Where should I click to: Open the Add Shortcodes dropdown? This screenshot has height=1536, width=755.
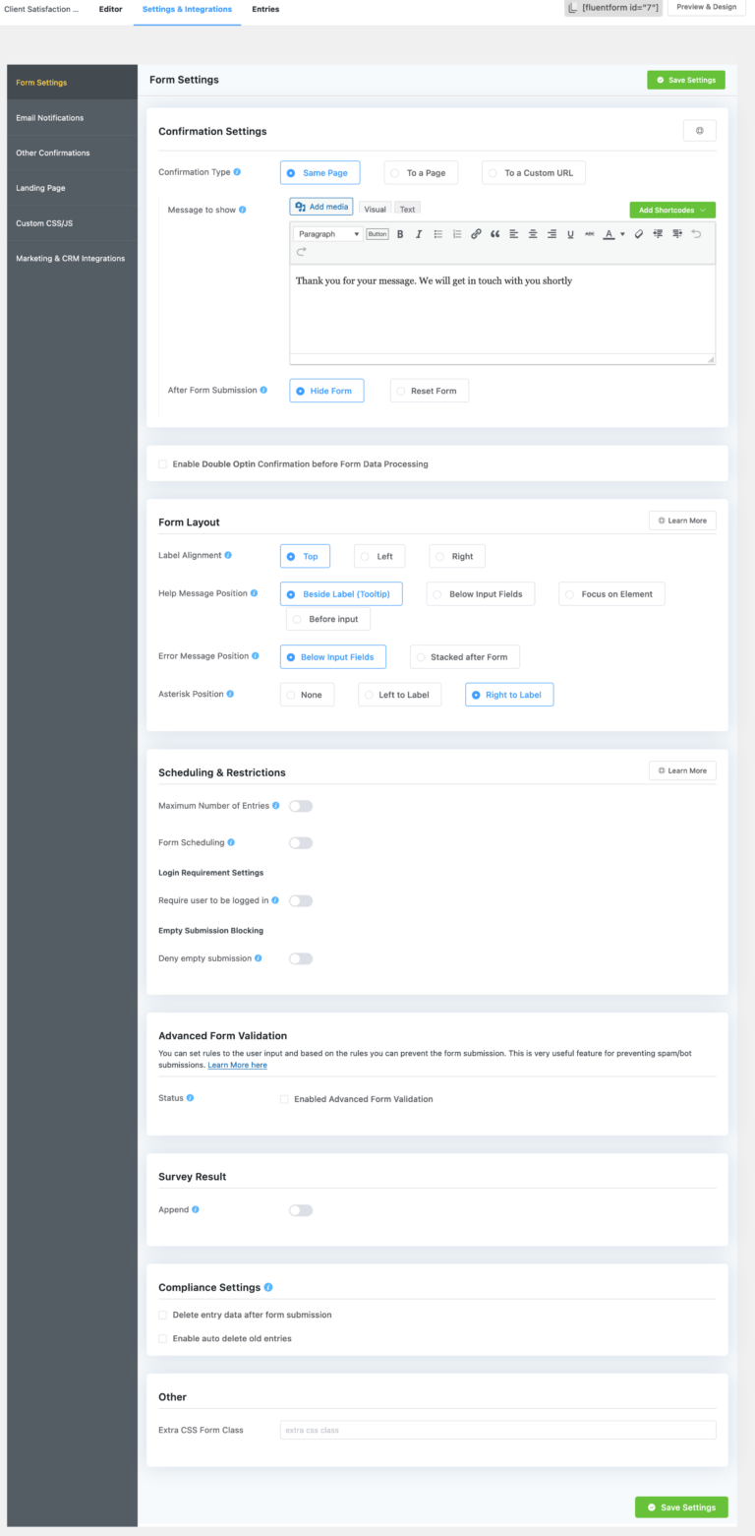pos(671,210)
